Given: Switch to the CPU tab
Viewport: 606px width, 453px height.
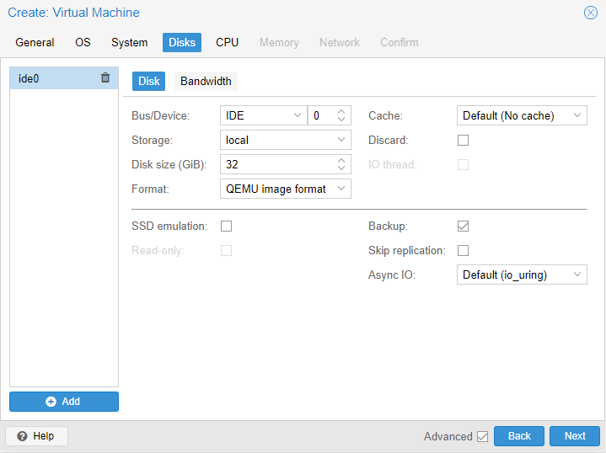Looking at the screenshot, I should (x=227, y=42).
